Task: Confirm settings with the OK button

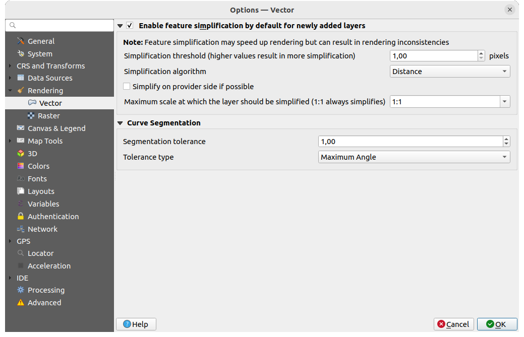Action: 496,324
